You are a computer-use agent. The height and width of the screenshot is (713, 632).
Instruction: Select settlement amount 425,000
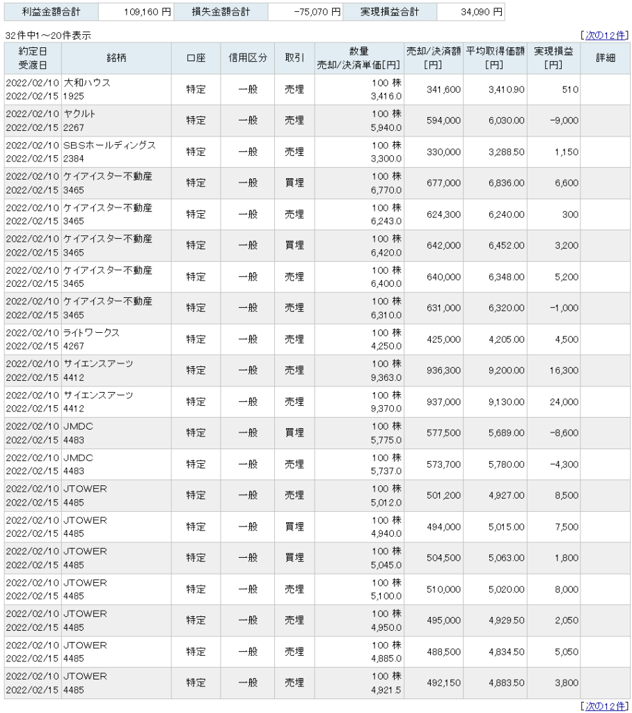443,339
